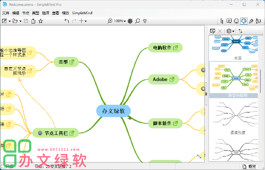Click the edit style sheet icon
The height and width of the screenshot is (170, 265).
coord(212,31)
